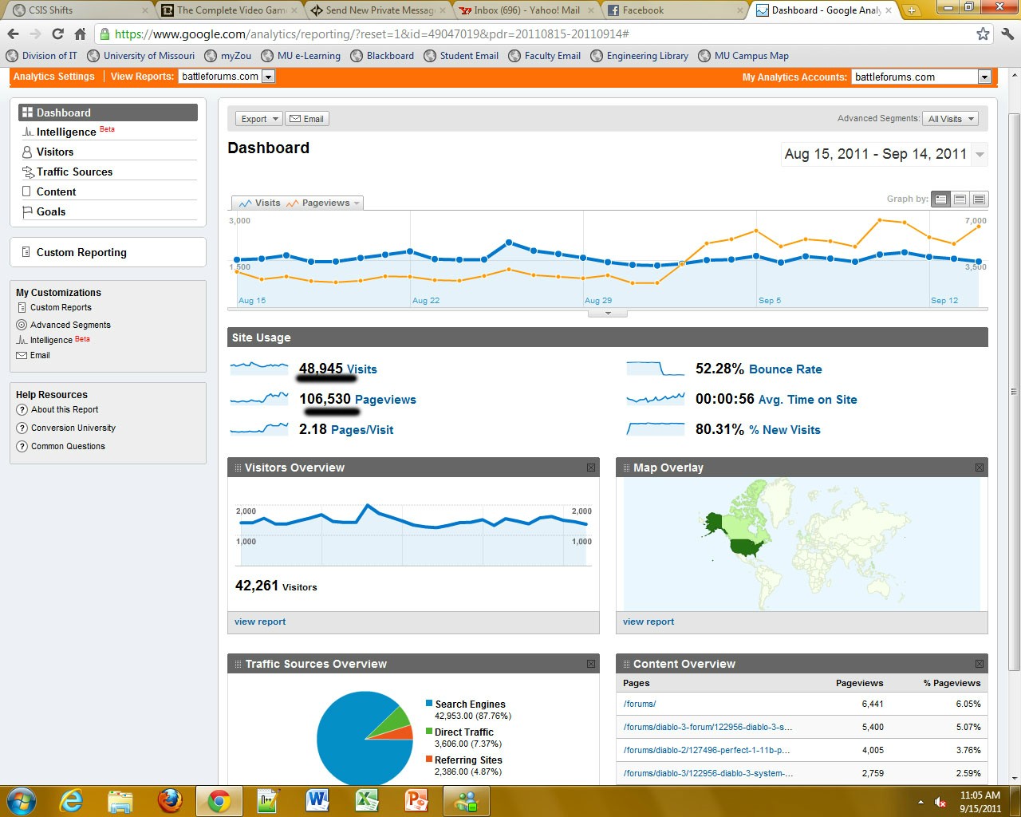
Task: Open the Chrome home page icon
Action: pos(80,34)
